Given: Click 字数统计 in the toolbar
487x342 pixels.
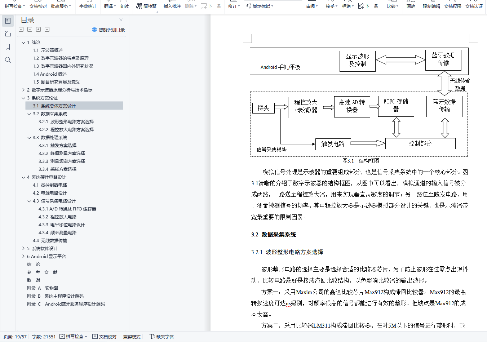Looking at the screenshot, I should (x=88, y=6).
